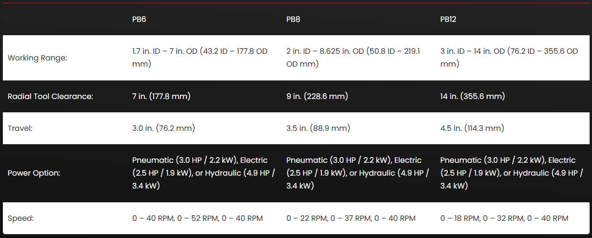Click PB12 speed 0 – 18 RPM text

click(x=460, y=218)
